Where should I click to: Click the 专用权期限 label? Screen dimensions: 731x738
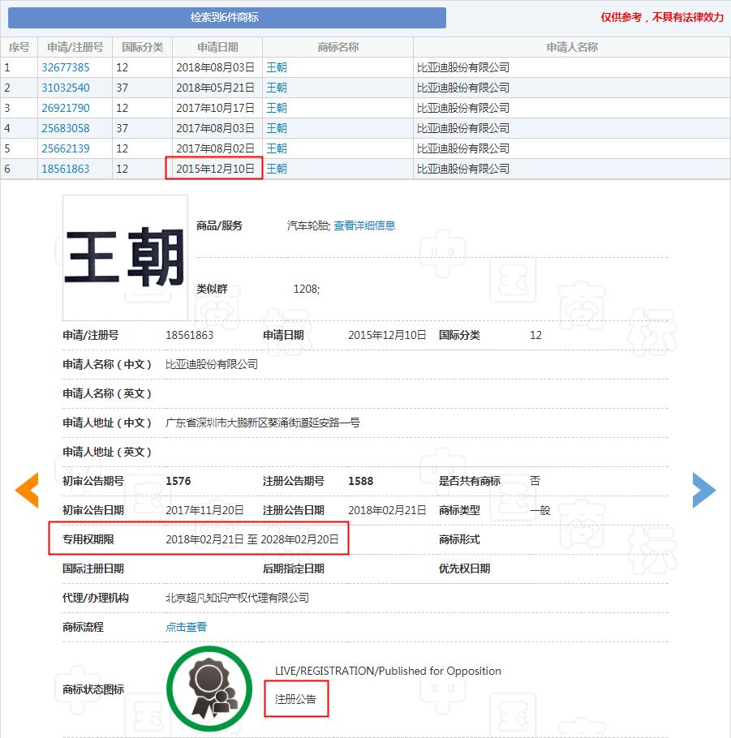click(x=88, y=539)
